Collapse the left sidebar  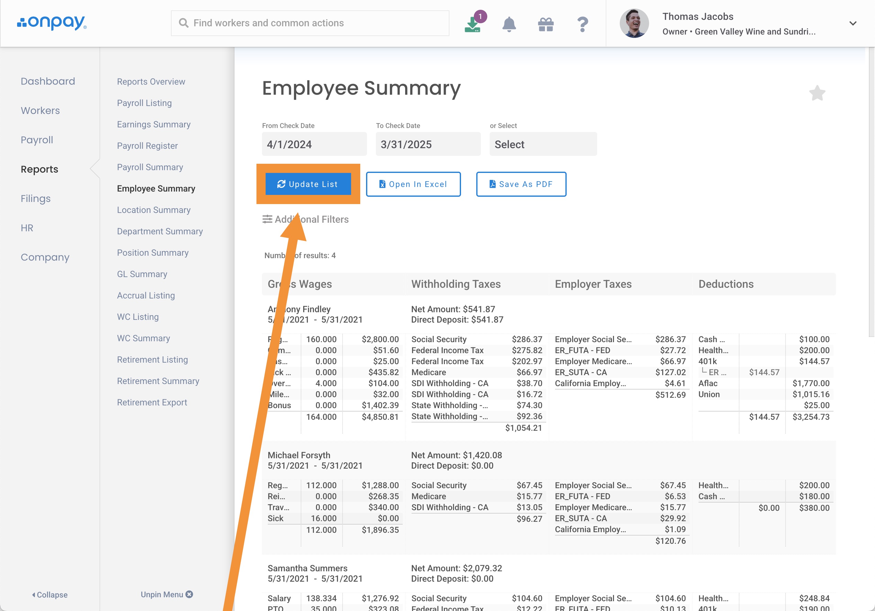49,595
